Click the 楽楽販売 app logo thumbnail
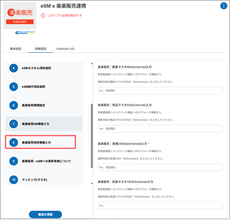Image resolution: width=230 pixels, height=220 pixels. pyautogui.click(x=20, y=16)
